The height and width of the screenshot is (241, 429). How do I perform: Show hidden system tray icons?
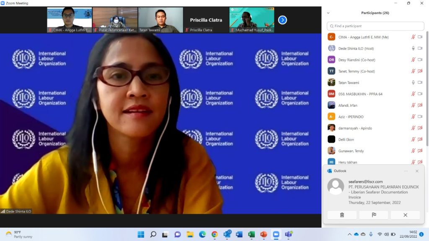tap(349, 234)
